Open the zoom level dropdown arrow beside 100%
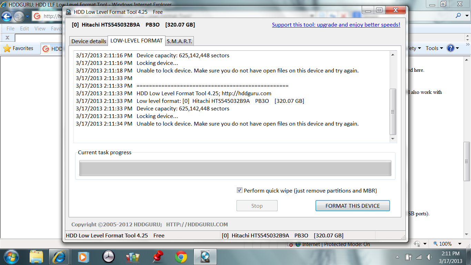 pyautogui.click(x=459, y=244)
